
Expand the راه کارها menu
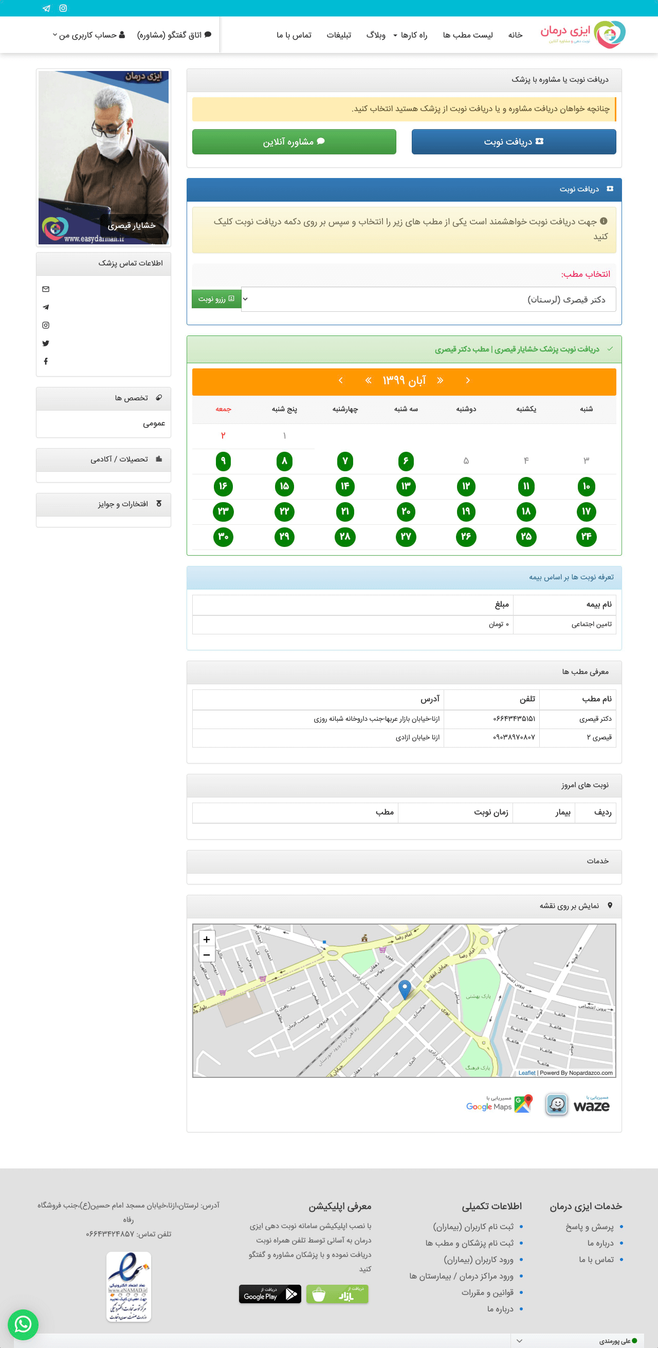410,35
